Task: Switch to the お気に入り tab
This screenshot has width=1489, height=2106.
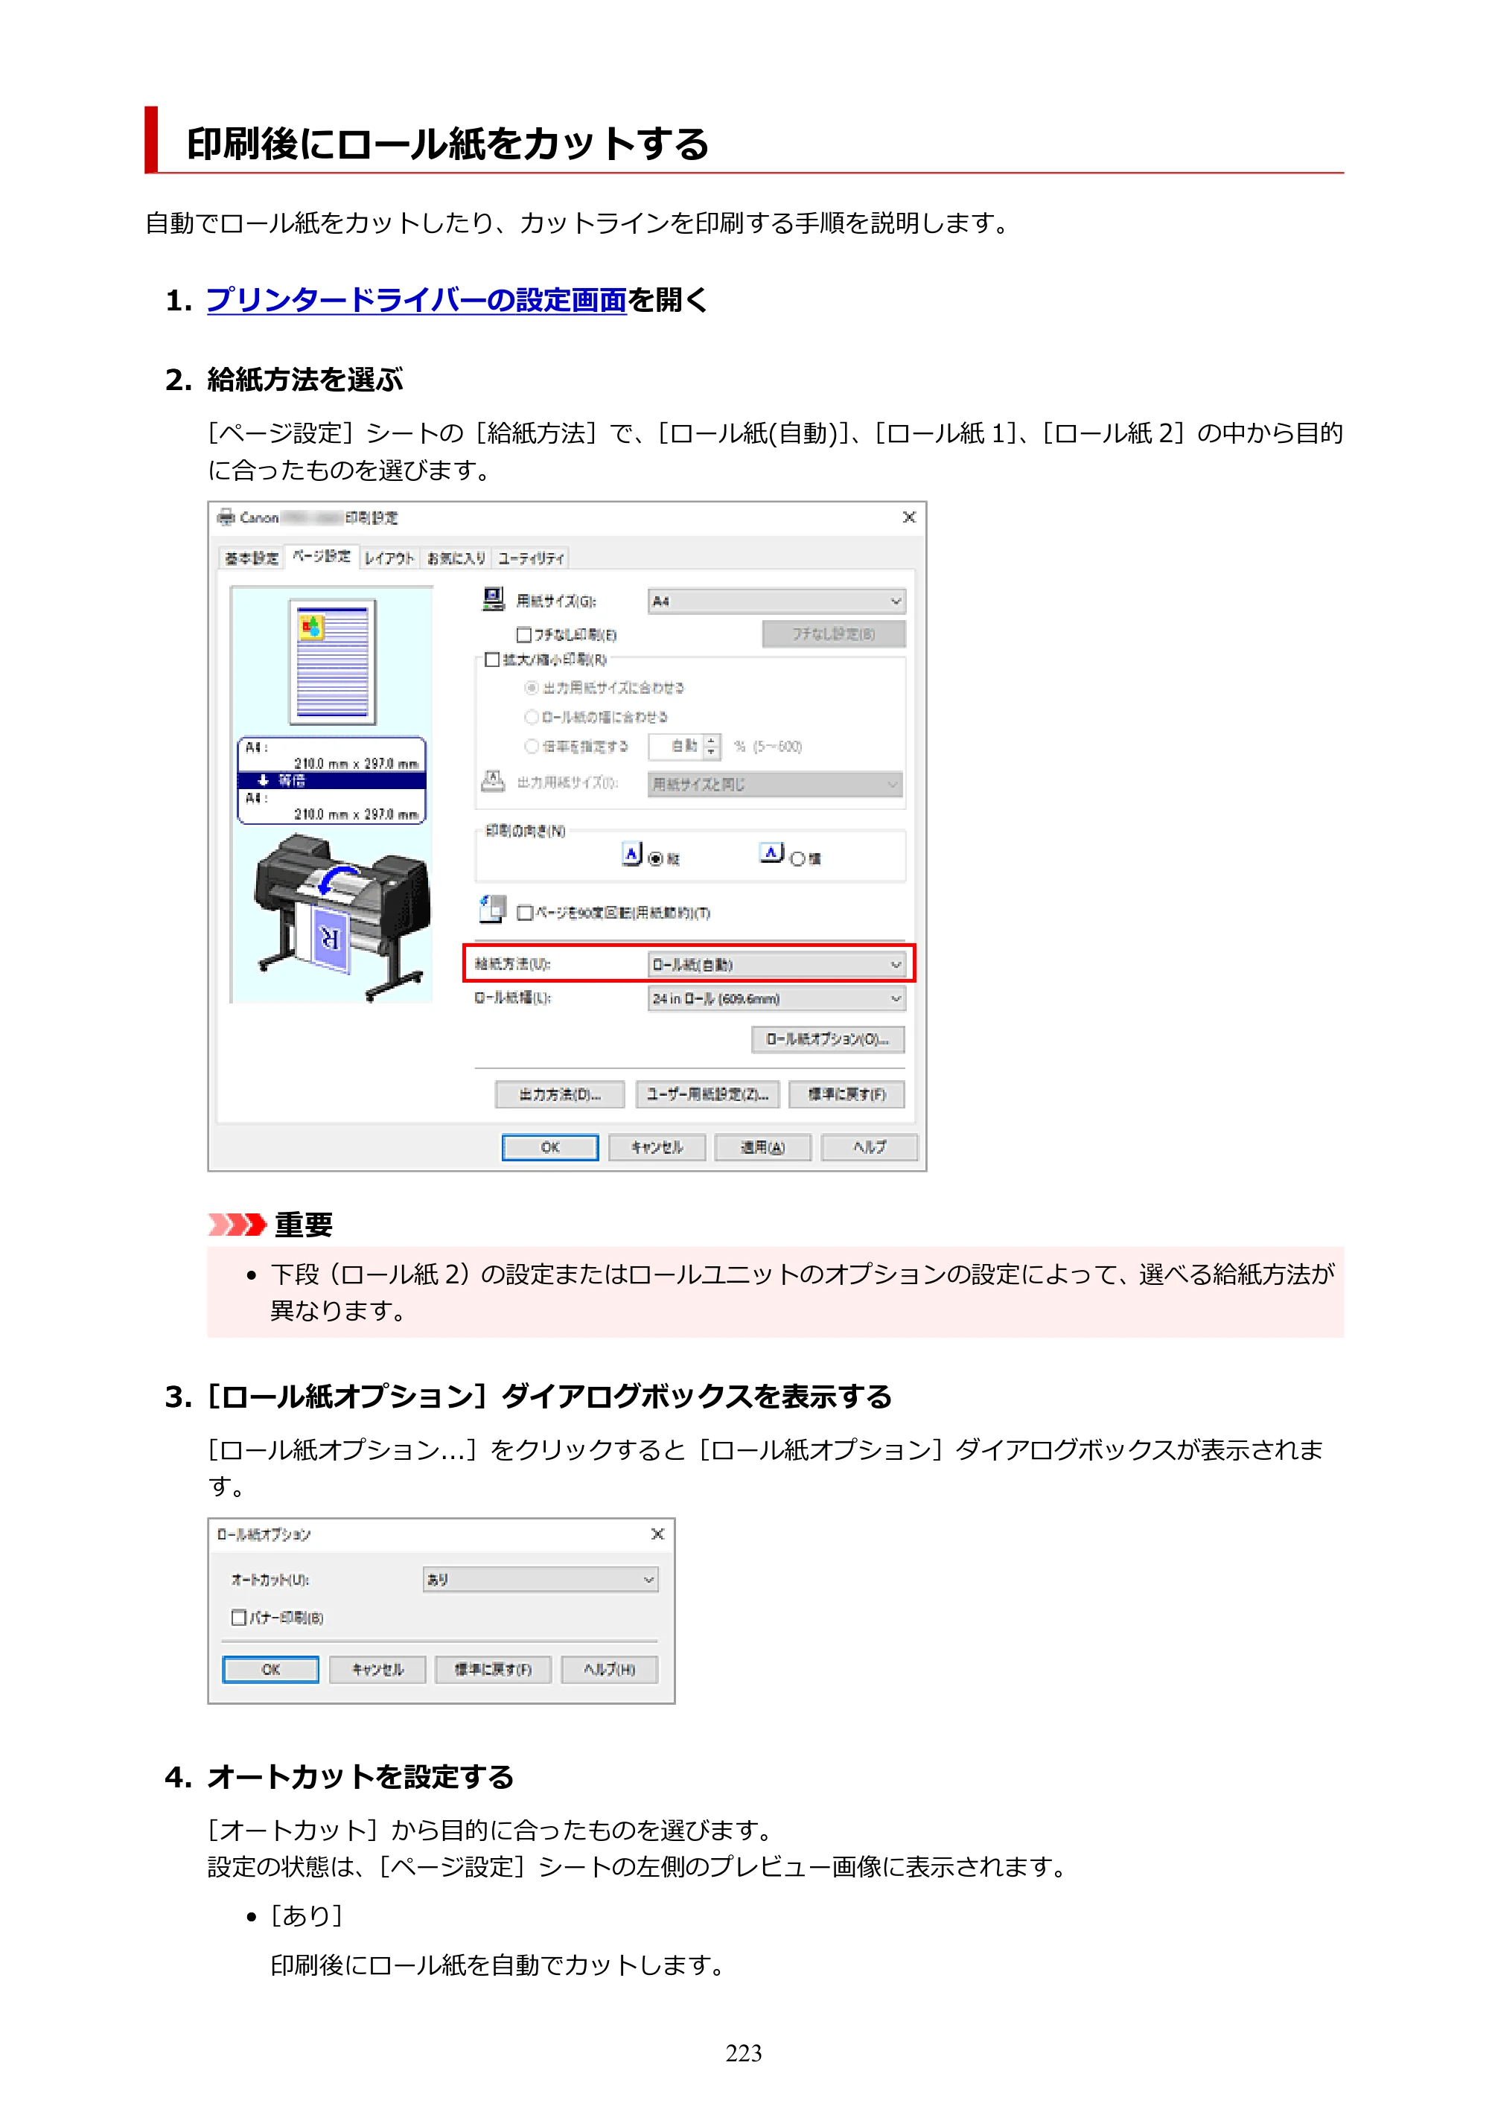Action: 456,558
